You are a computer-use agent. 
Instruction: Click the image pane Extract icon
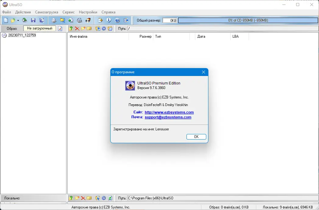pos(98,29)
